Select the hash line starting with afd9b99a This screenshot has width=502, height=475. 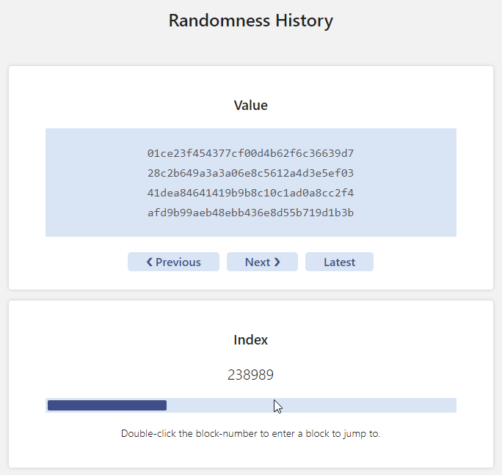click(x=251, y=213)
